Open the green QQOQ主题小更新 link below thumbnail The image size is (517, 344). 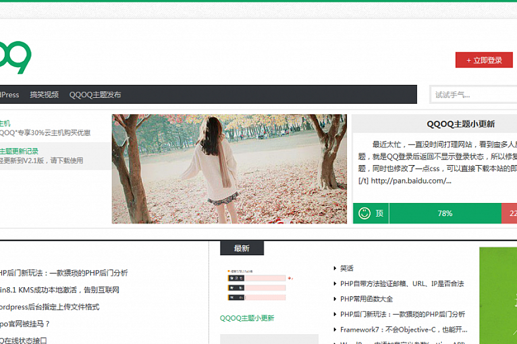point(247,318)
